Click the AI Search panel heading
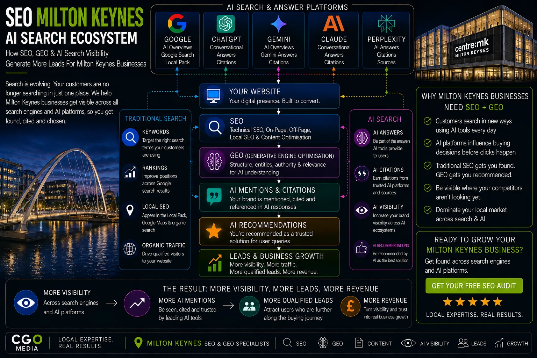Image resolution: width=537 pixels, height=358 pixels. 385,119
